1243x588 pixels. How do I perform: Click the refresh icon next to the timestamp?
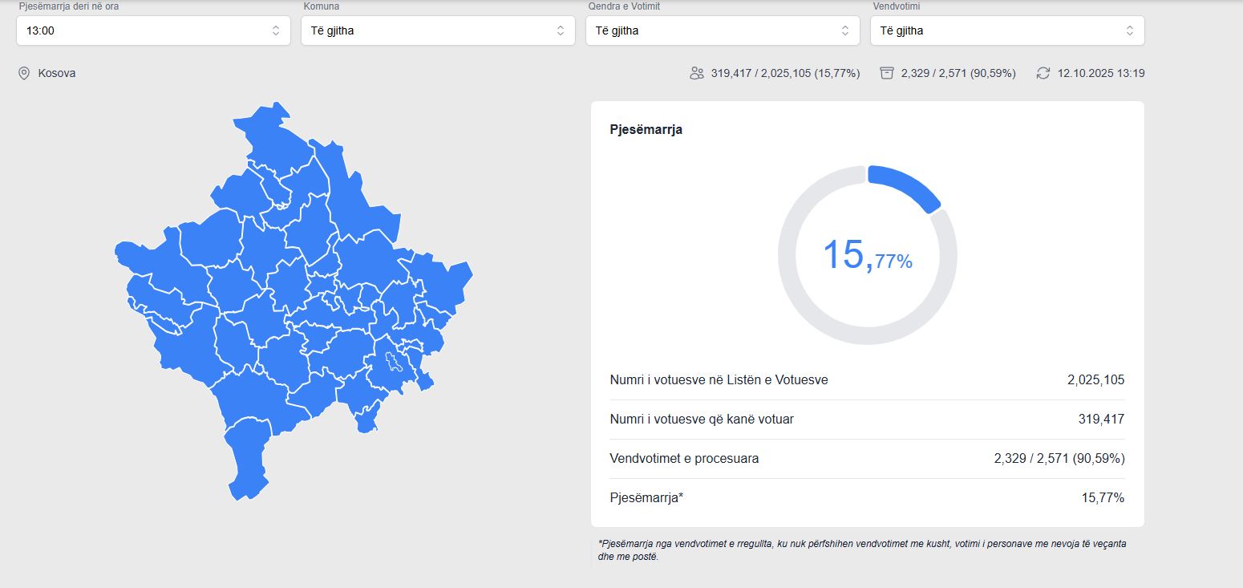(1043, 73)
